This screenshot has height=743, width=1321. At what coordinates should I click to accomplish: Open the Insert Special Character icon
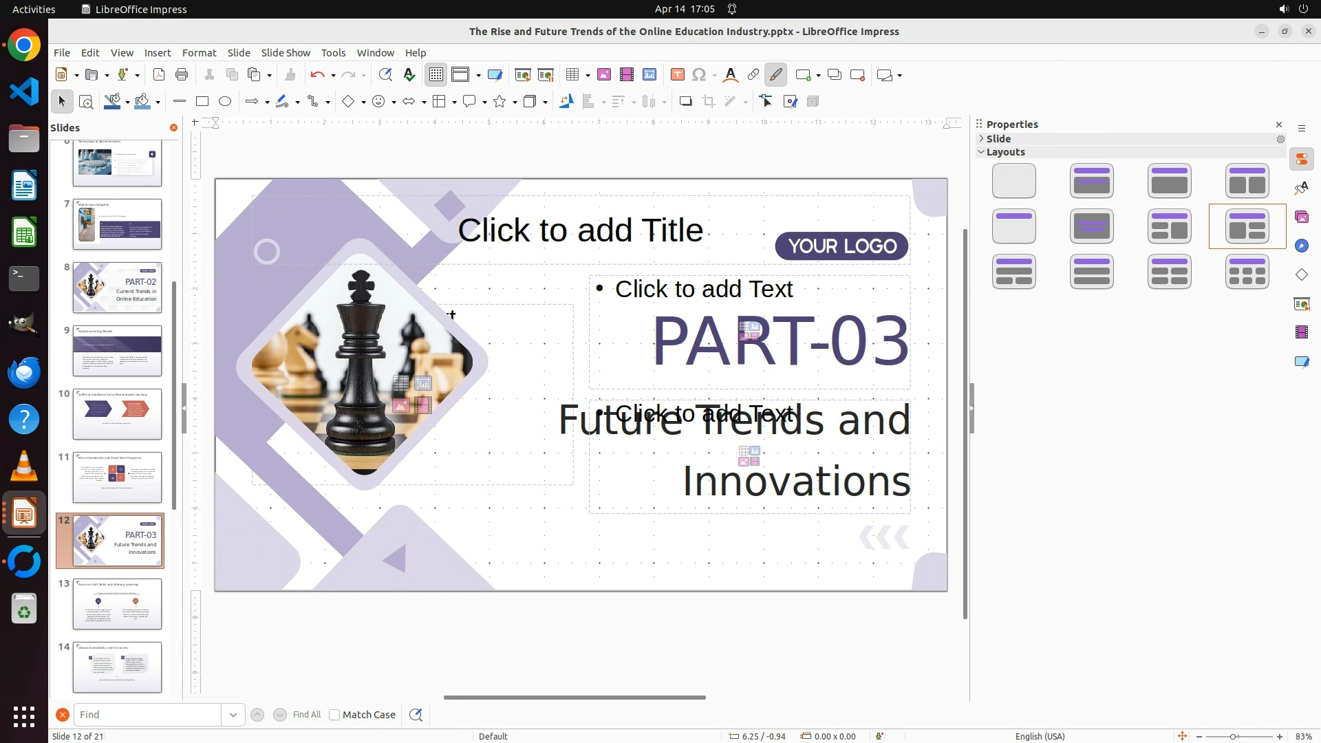point(699,75)
